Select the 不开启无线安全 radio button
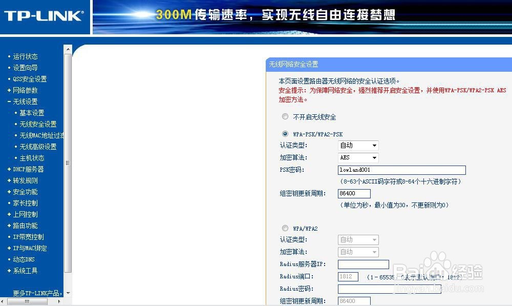This screenshot has width=512, height=306. click(285, 116)
